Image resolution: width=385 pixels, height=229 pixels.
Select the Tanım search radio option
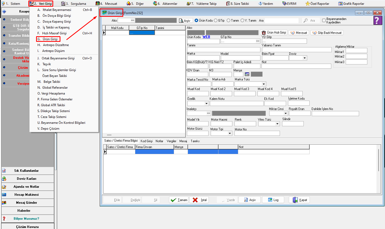(229, 21)
